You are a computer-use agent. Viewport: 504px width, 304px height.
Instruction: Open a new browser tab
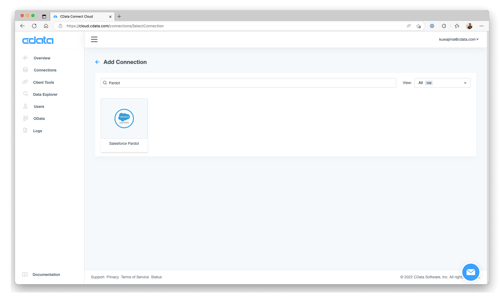[x=119, y=16]
